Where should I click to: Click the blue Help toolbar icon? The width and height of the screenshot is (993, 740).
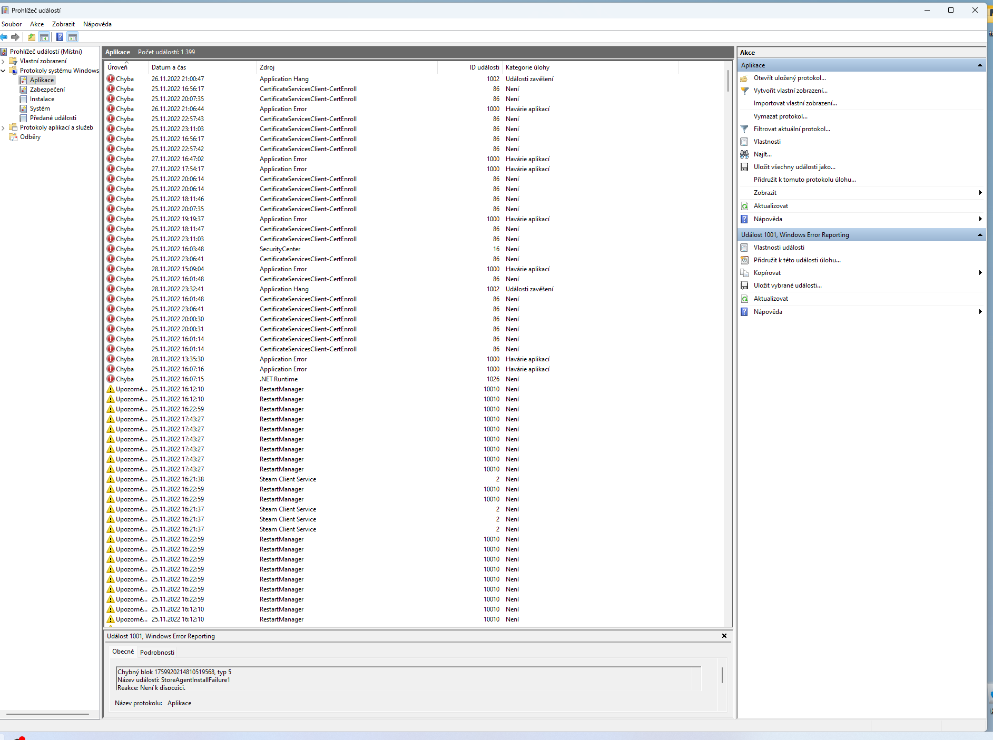tap(60, 37)
